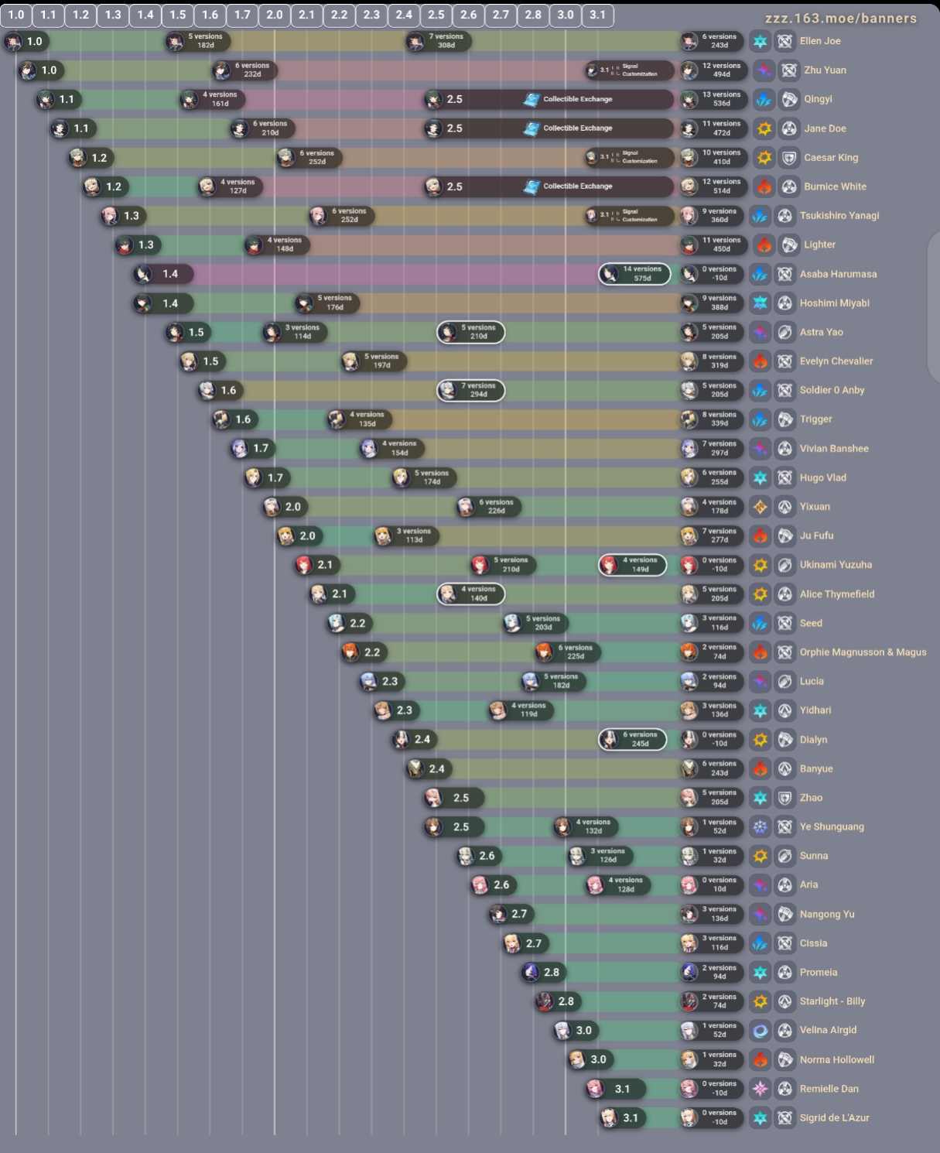This screenshot has width=940, height=1153.
Task: Open Orphie Magnusson & Magus name
Action: click(863, 652)
